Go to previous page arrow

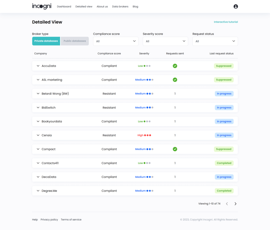227,204
